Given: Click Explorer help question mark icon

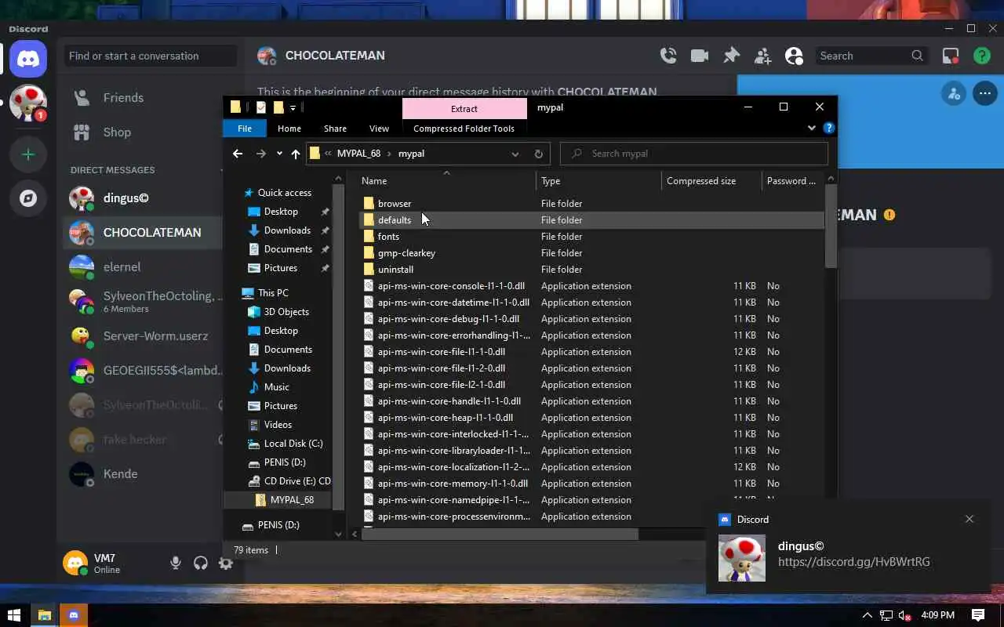Looking at the screenshot, I should click(x=829, y=128).
